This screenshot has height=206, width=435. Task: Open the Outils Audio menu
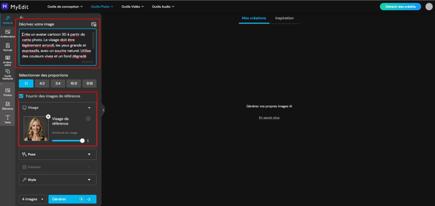click(x=163, y=7)
